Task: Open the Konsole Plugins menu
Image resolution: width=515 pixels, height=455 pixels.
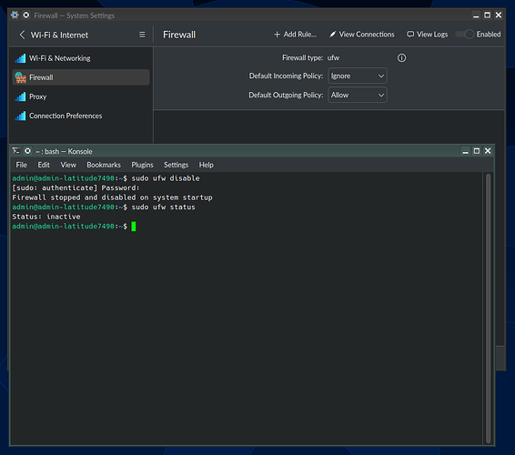Action: pyautogui.click(x=142, y=165)
